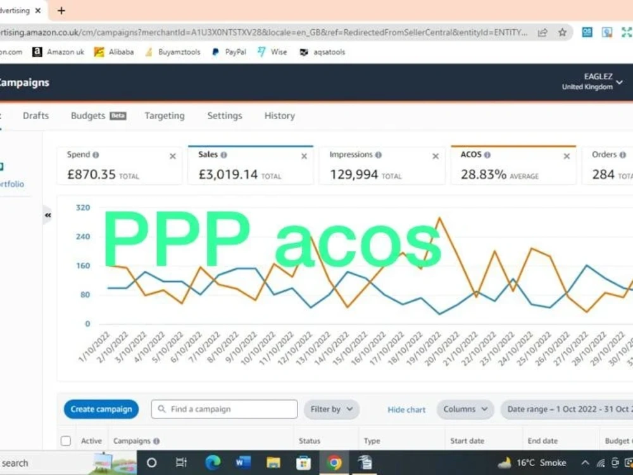Image resolution: width=633 pixels, height=475 pixels.
Task: Click the Orders info icon
Action: tap(622, 155)
